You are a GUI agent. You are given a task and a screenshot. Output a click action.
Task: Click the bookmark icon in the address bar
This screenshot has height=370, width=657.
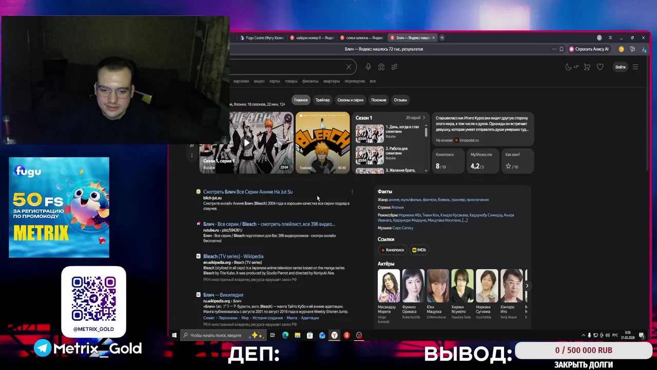(x=562, y=49)
